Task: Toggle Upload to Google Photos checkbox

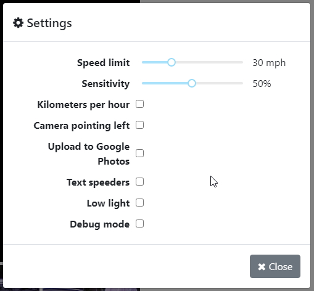Action: tap(139, 154)
